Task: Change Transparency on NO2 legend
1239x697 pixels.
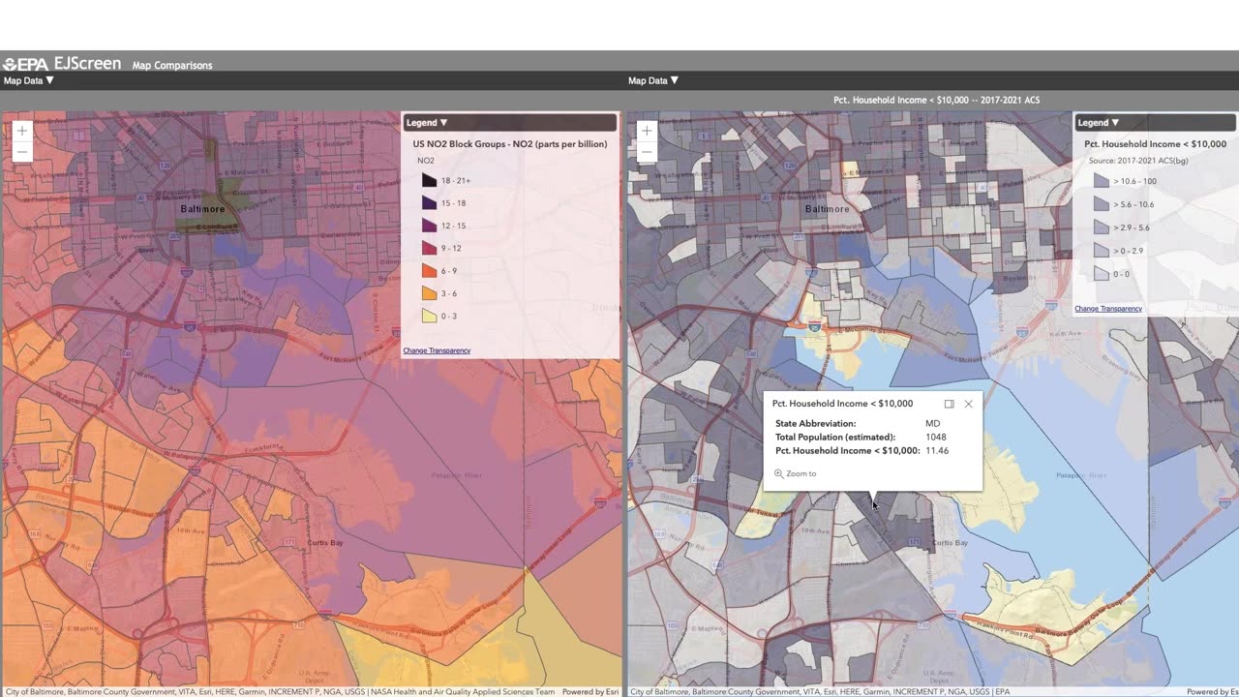Action: 437,350
